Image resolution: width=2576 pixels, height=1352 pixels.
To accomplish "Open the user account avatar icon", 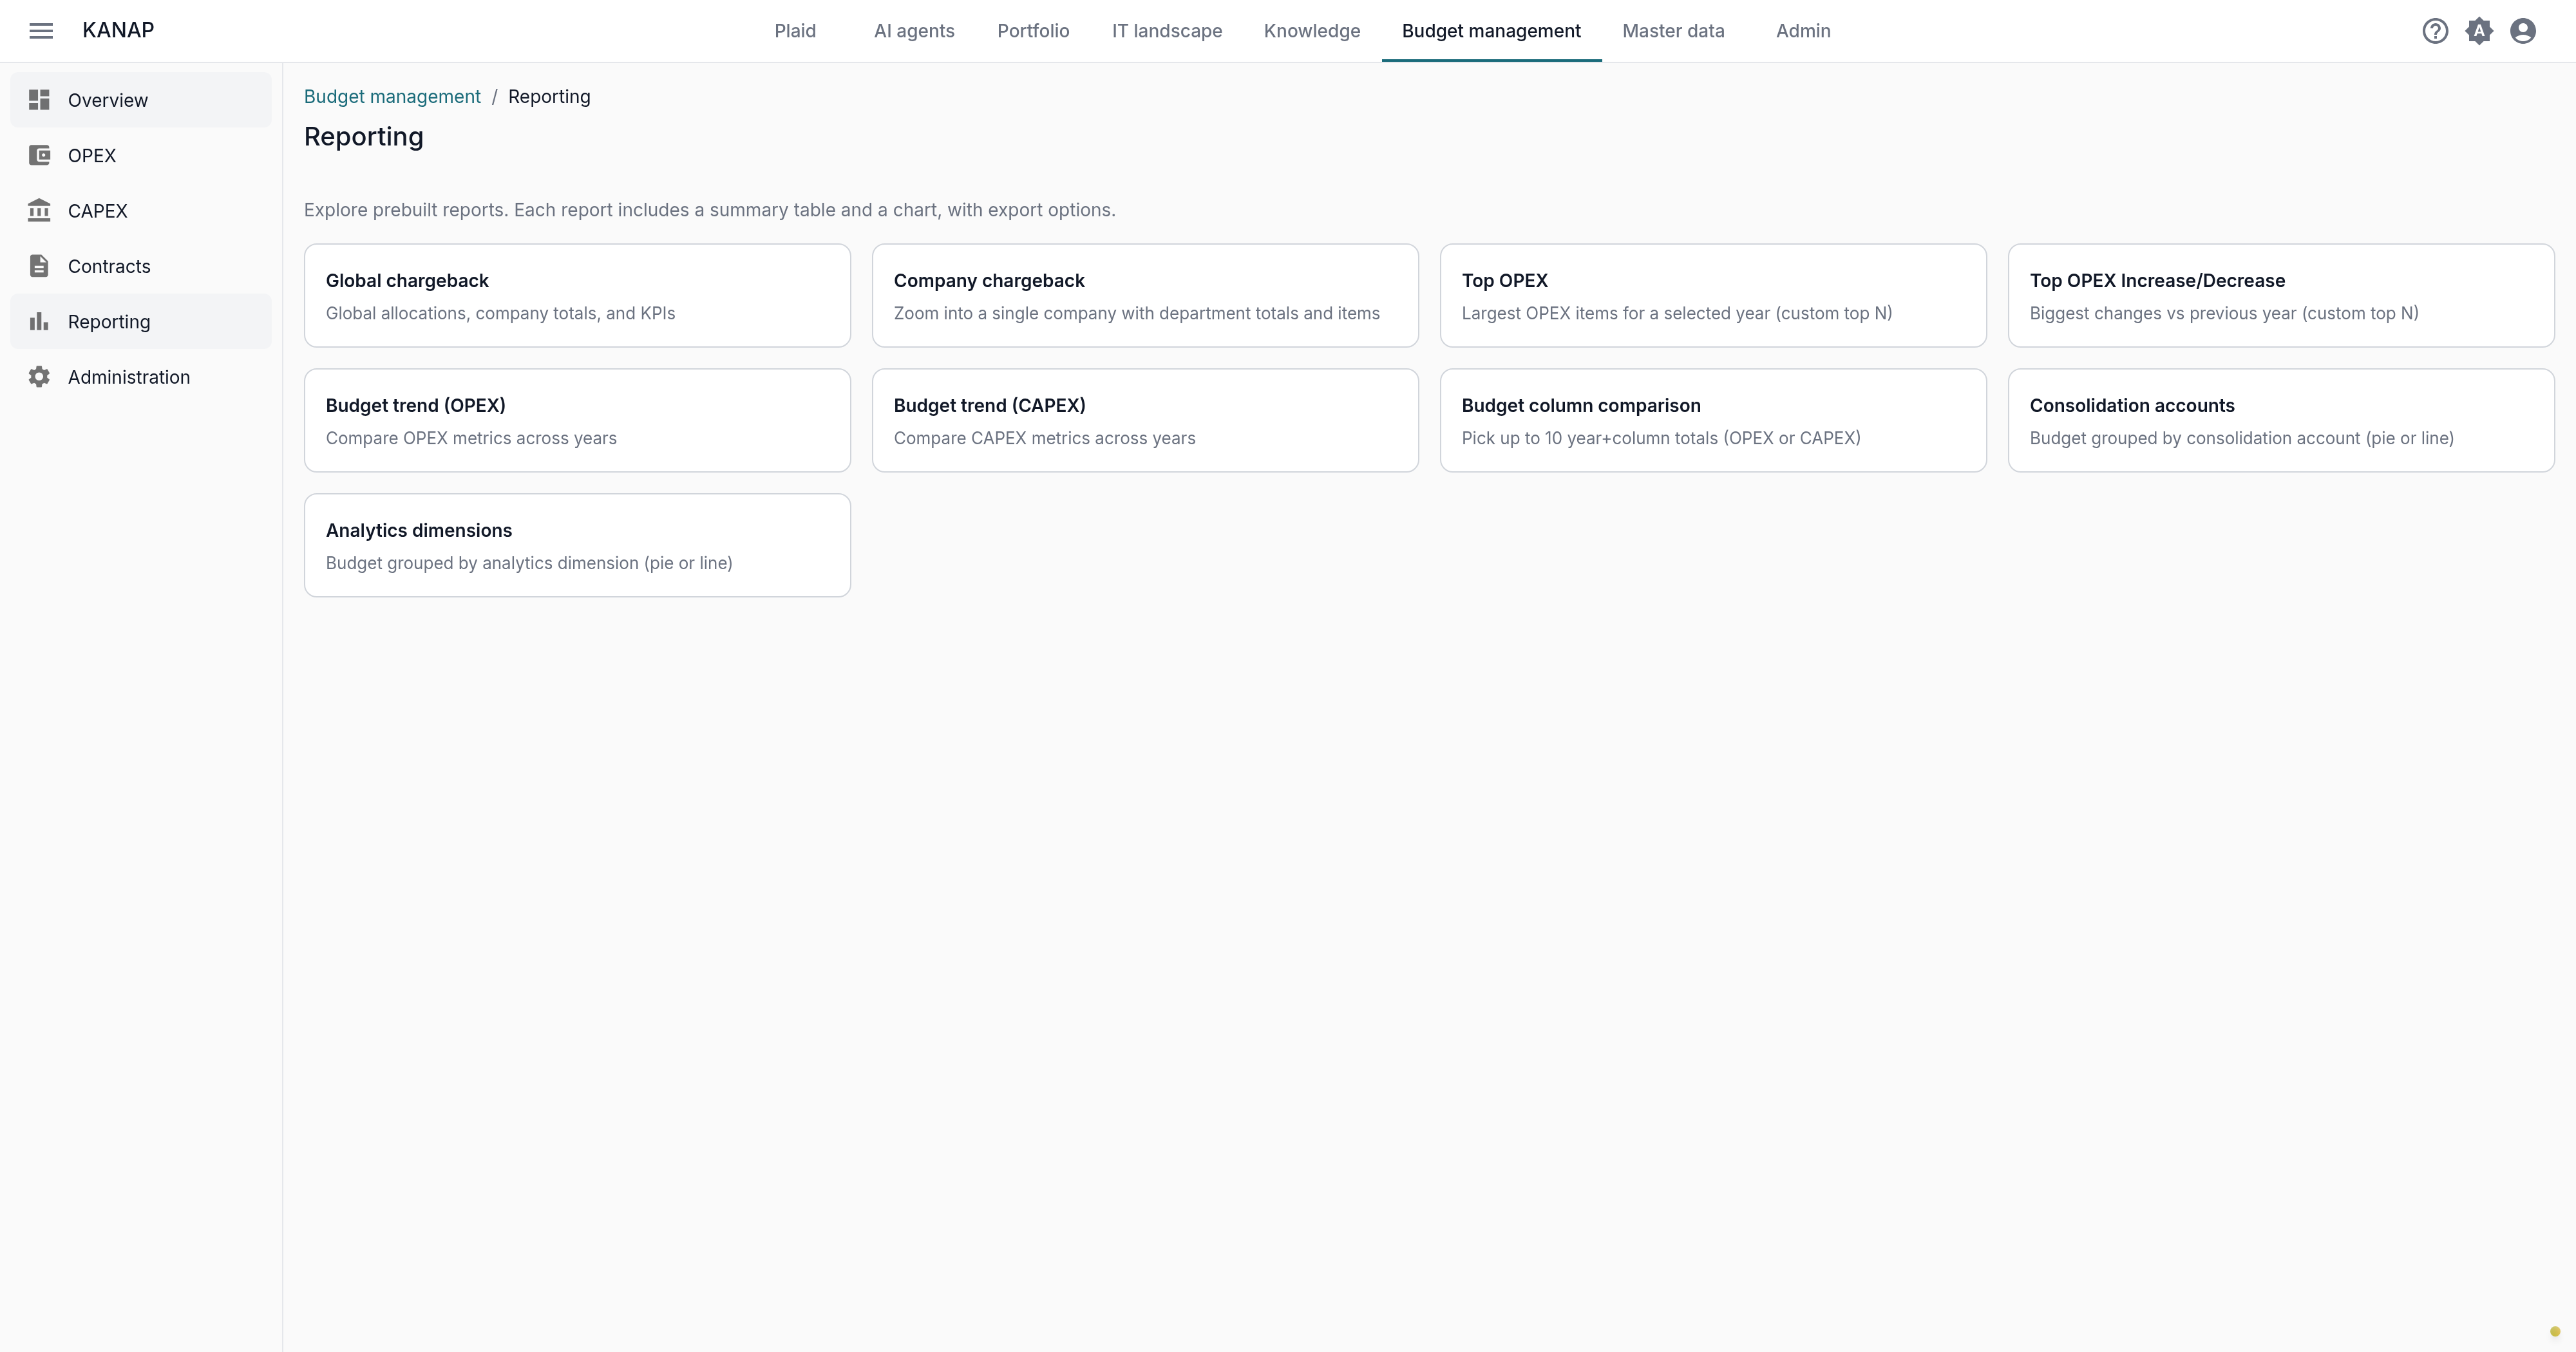I will click(2523, 31).
